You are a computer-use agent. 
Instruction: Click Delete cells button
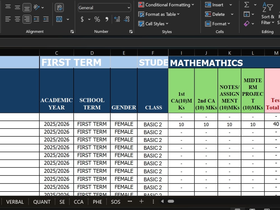215,14
